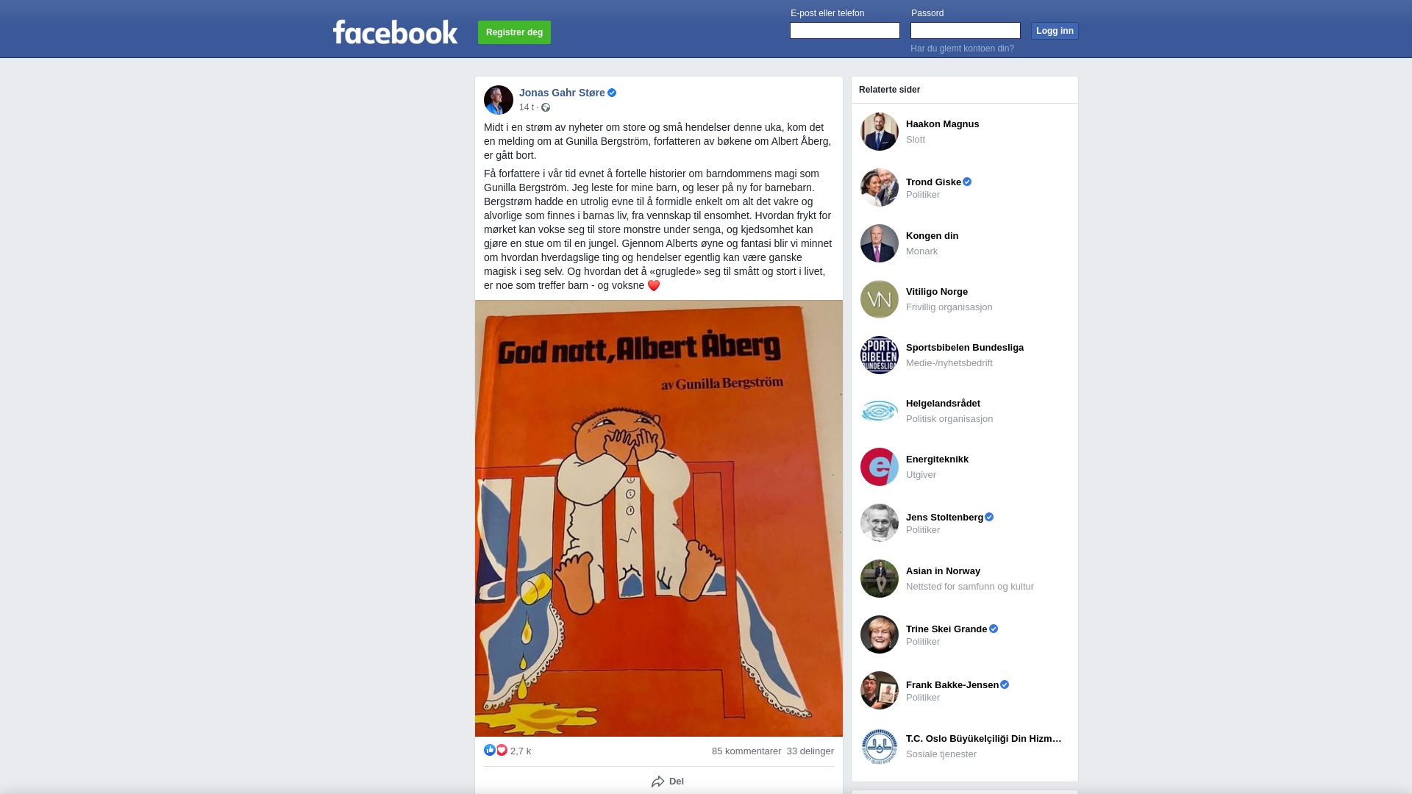Click the public globe privacy icon
The image size is (1412, 794).
click(x=546, y=107)
